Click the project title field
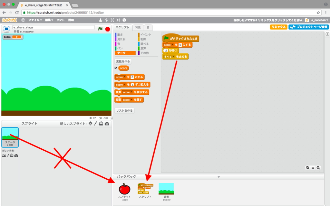This screenshot has height=206, width=330. pos(54,27)
